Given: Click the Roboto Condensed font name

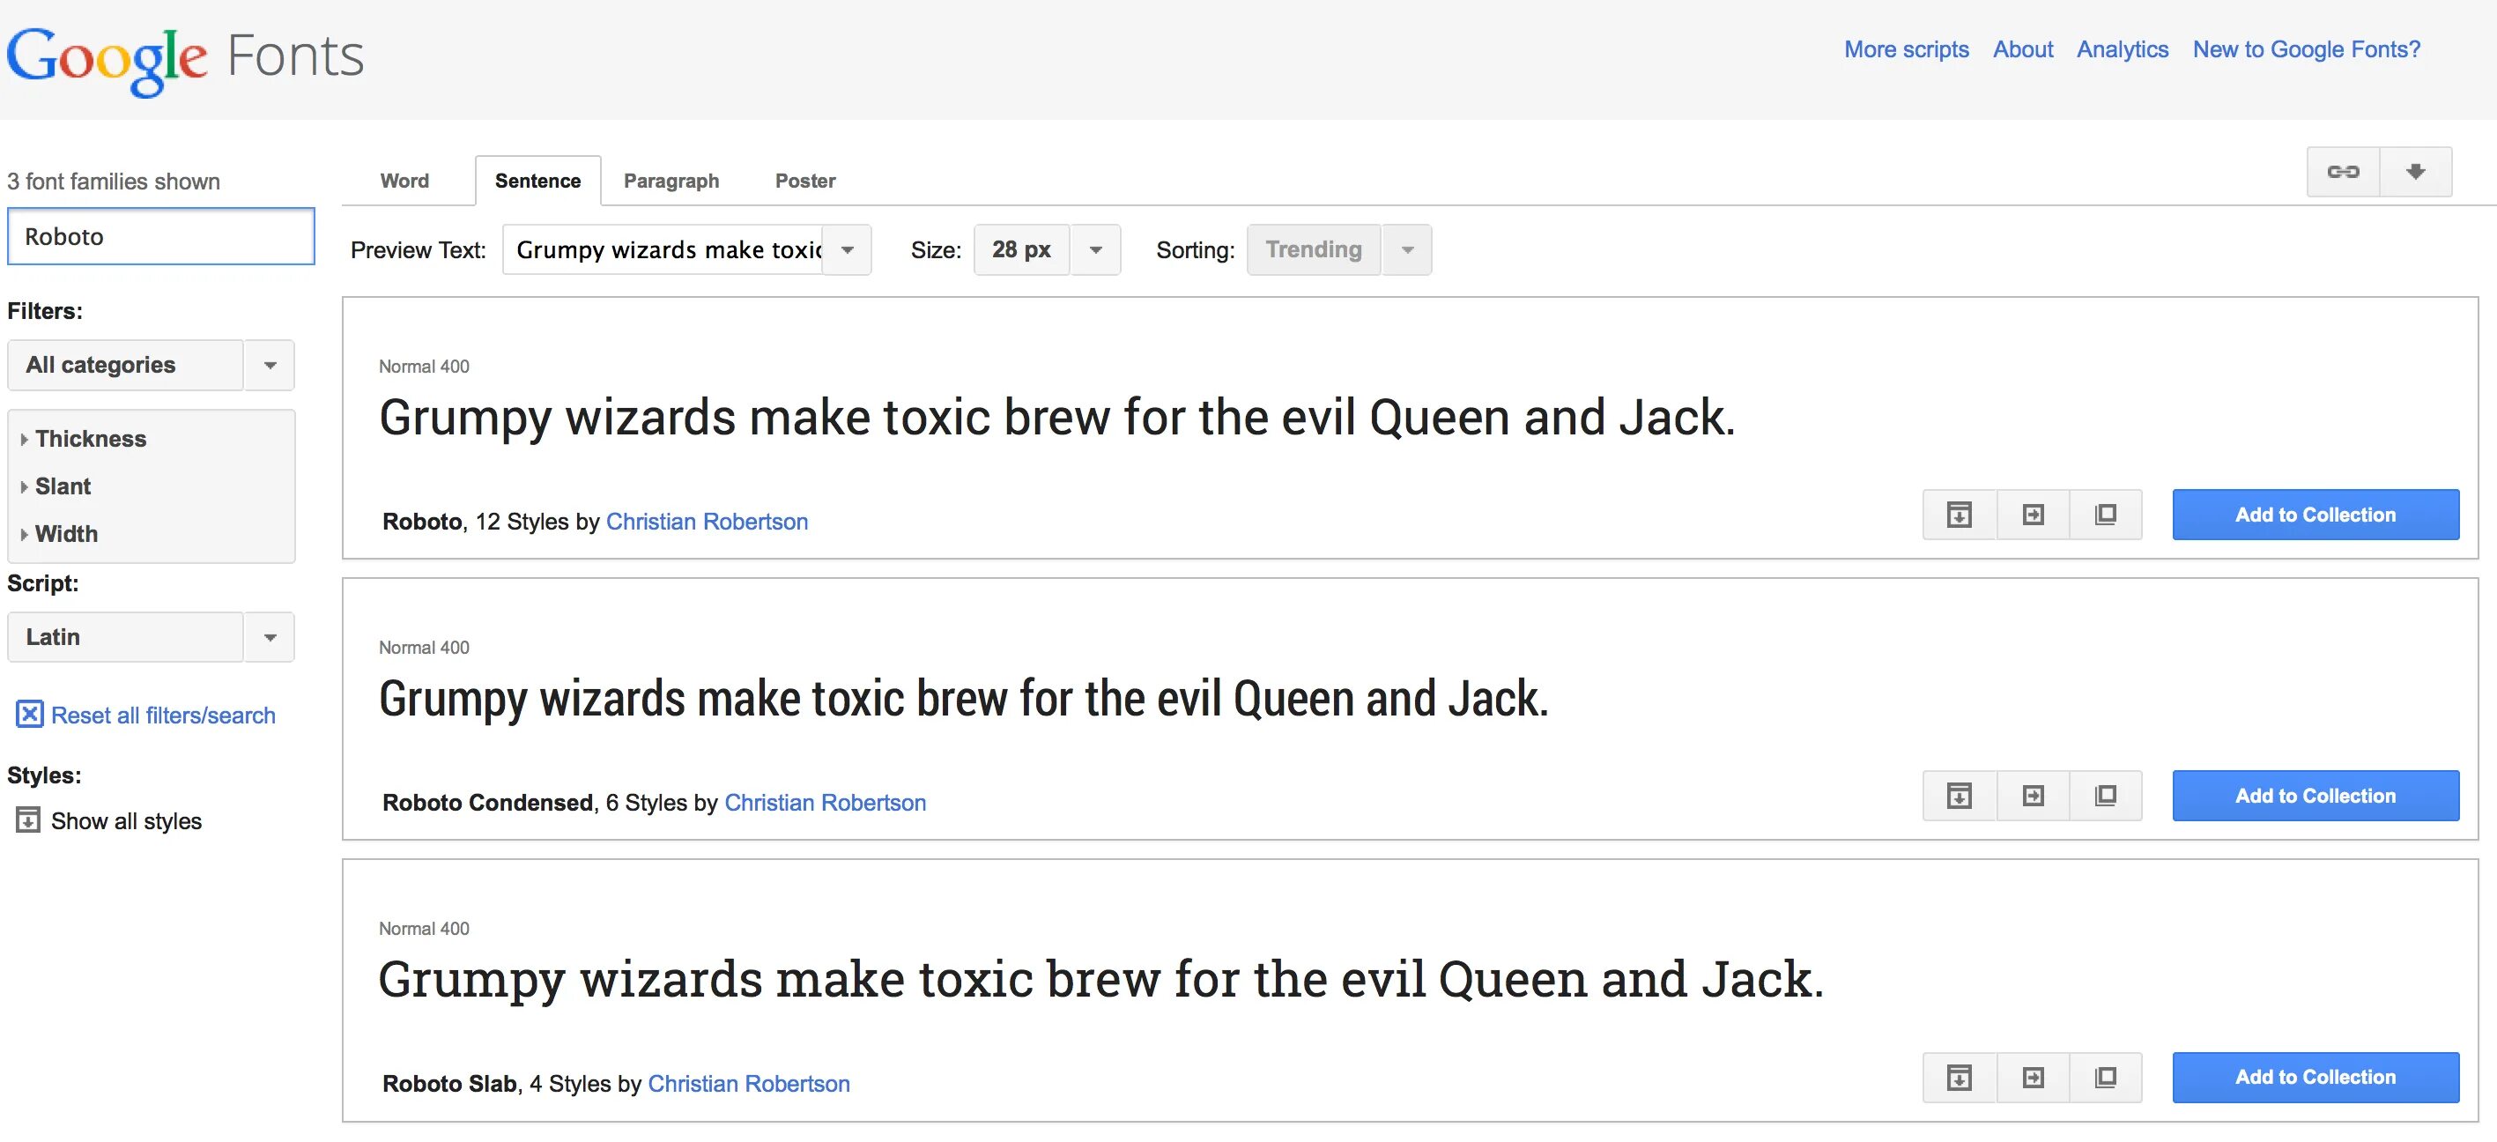Looking at the screenshot, I should coord(487,803).
